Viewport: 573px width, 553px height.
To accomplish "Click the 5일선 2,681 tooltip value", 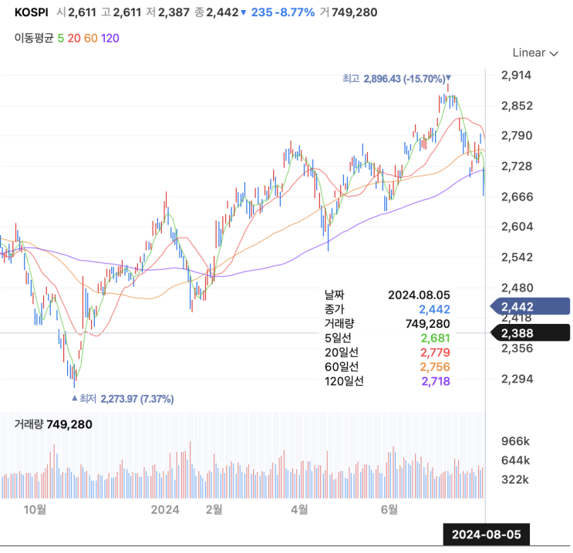I will coord(435,338).
